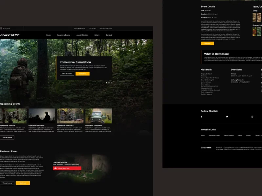Go to Home in the main navigation

[48, 35]
